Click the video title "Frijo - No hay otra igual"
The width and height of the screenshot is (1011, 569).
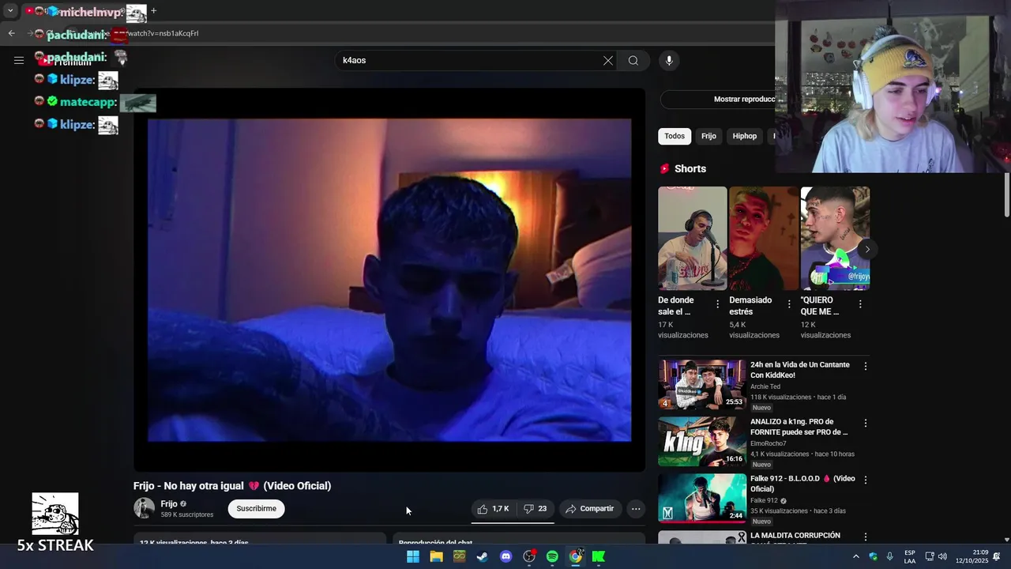(232, 486)
